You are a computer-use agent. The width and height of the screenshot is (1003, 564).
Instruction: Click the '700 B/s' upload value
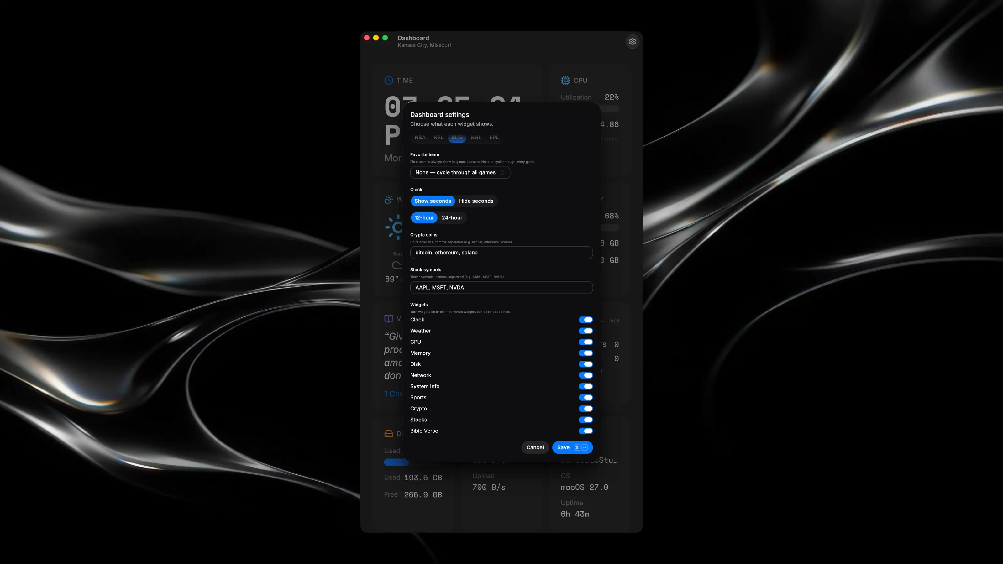click(x=489, y=487)
